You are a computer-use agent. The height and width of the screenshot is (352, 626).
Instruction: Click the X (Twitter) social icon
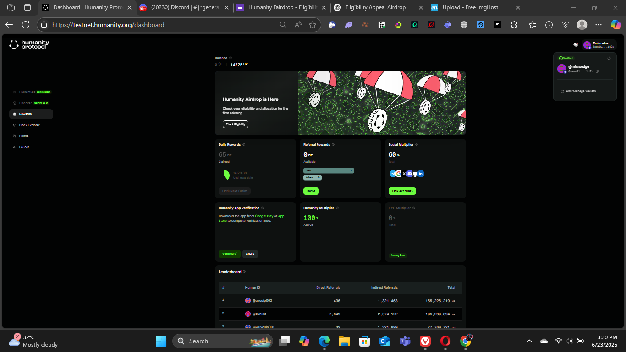[x=404, y=174]
